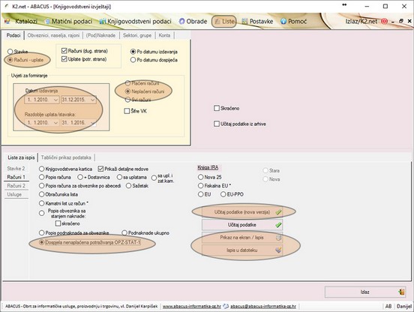Select the Računi 2 side tab

tap(16, 186)
